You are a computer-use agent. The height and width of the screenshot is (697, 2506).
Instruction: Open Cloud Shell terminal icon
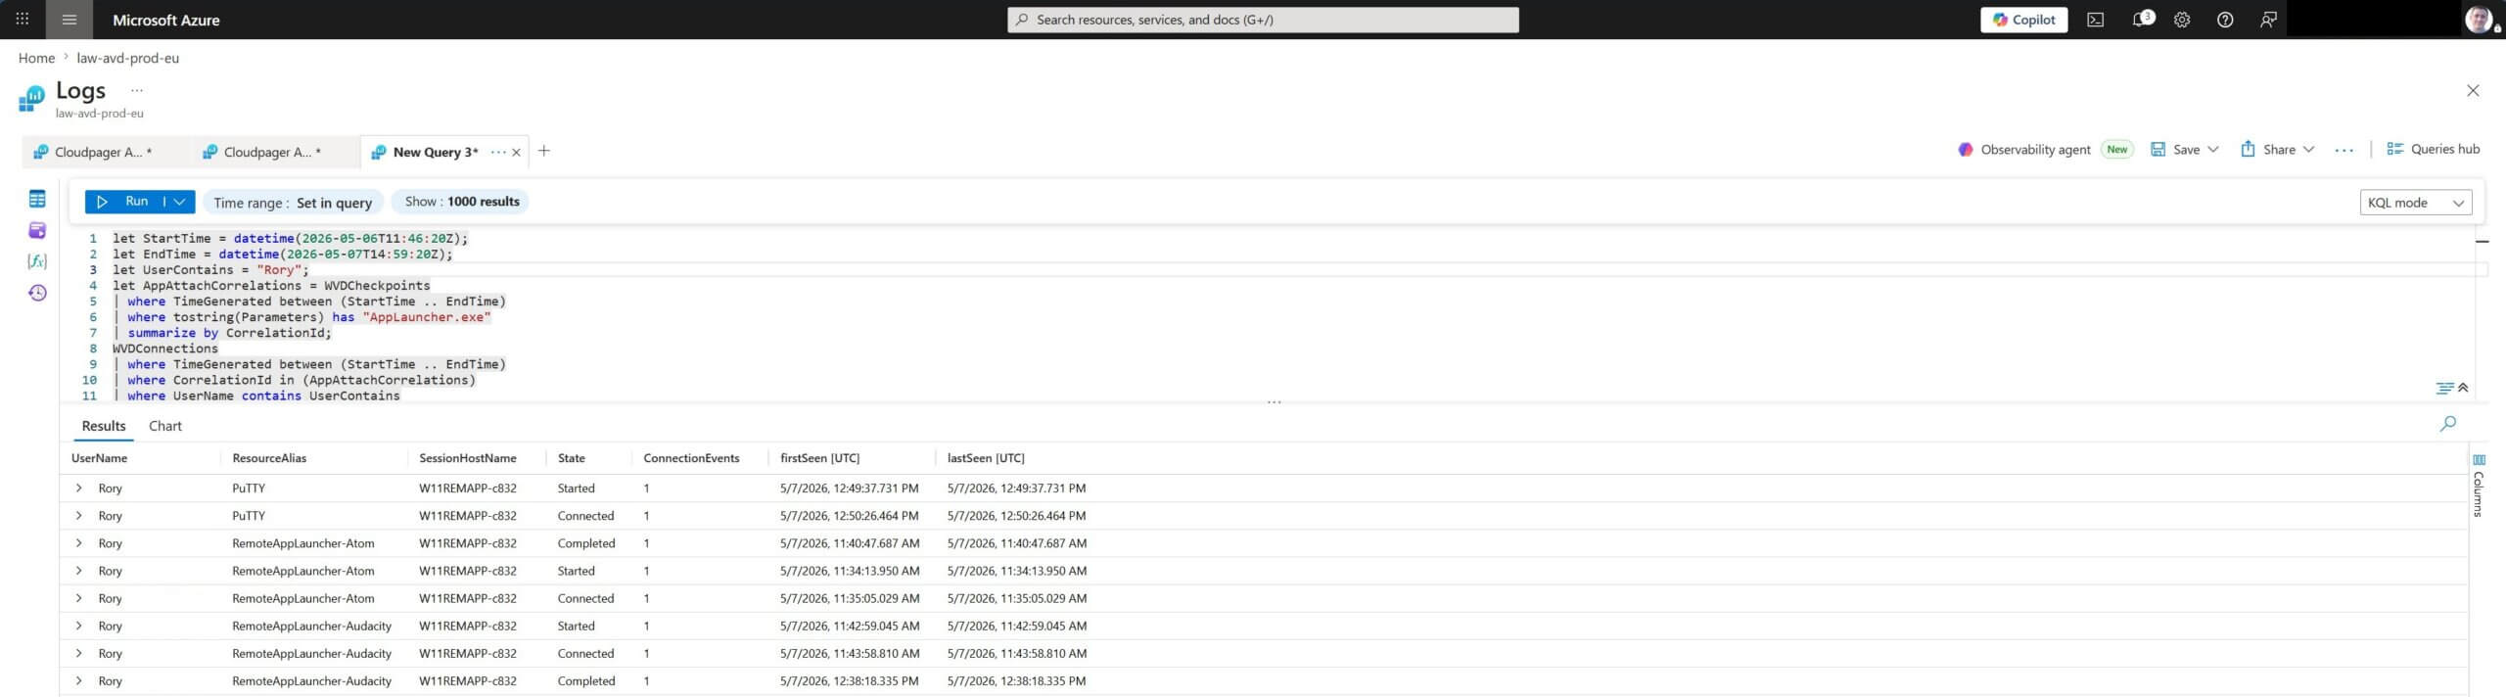tap(2095, 20)
